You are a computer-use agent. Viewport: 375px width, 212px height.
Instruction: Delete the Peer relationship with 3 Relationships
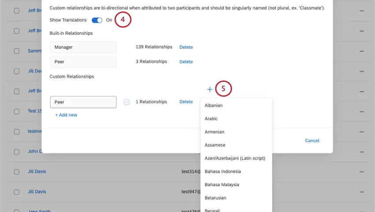tap(186, 62)
